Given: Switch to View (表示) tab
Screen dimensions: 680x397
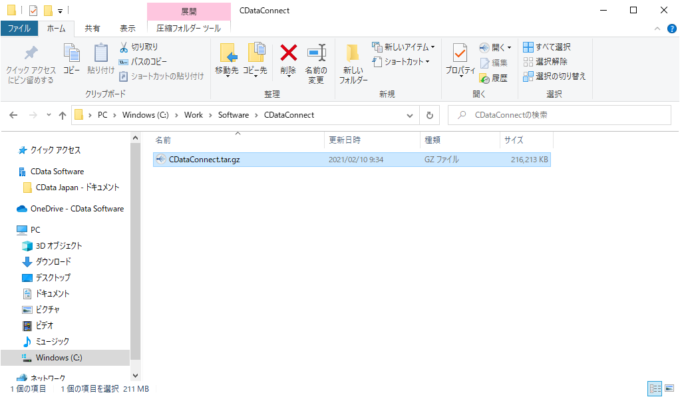Looking at the screenshot, I should click(128, 29).
